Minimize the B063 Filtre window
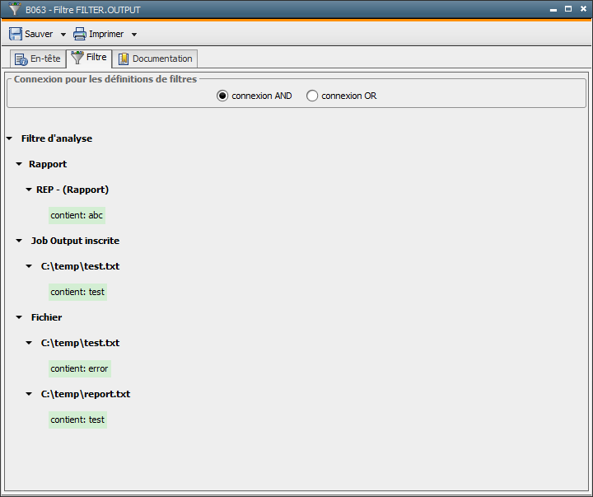 coord(553,9)
